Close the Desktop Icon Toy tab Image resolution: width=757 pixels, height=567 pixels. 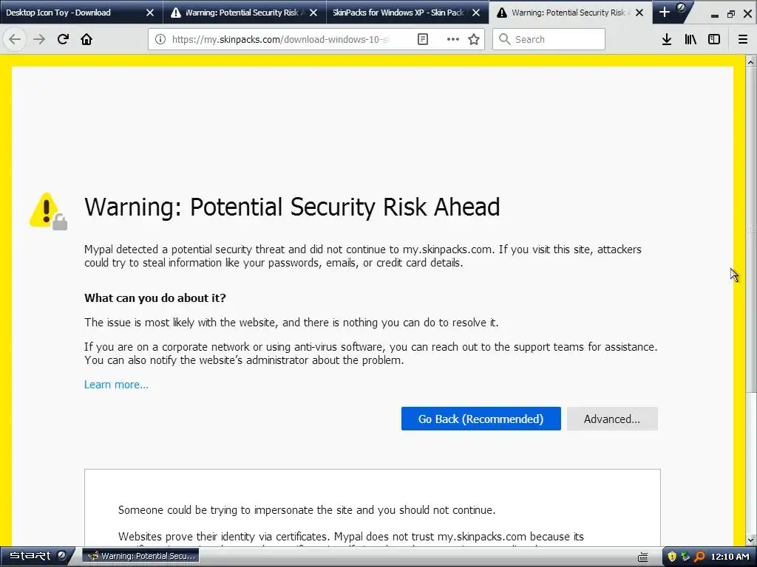150,13
